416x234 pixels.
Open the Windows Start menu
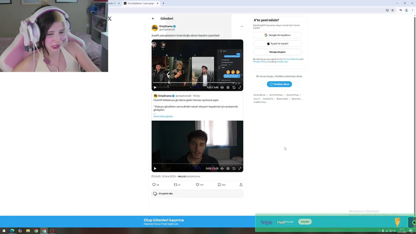tap(4, 231)
